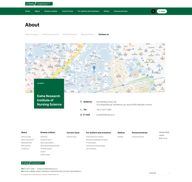Click the footer ERINS logo
This screenshot has width=192, height=182.
pos(33,163)
